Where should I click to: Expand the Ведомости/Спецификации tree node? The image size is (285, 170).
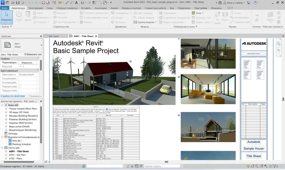click(x=3, y=137)
